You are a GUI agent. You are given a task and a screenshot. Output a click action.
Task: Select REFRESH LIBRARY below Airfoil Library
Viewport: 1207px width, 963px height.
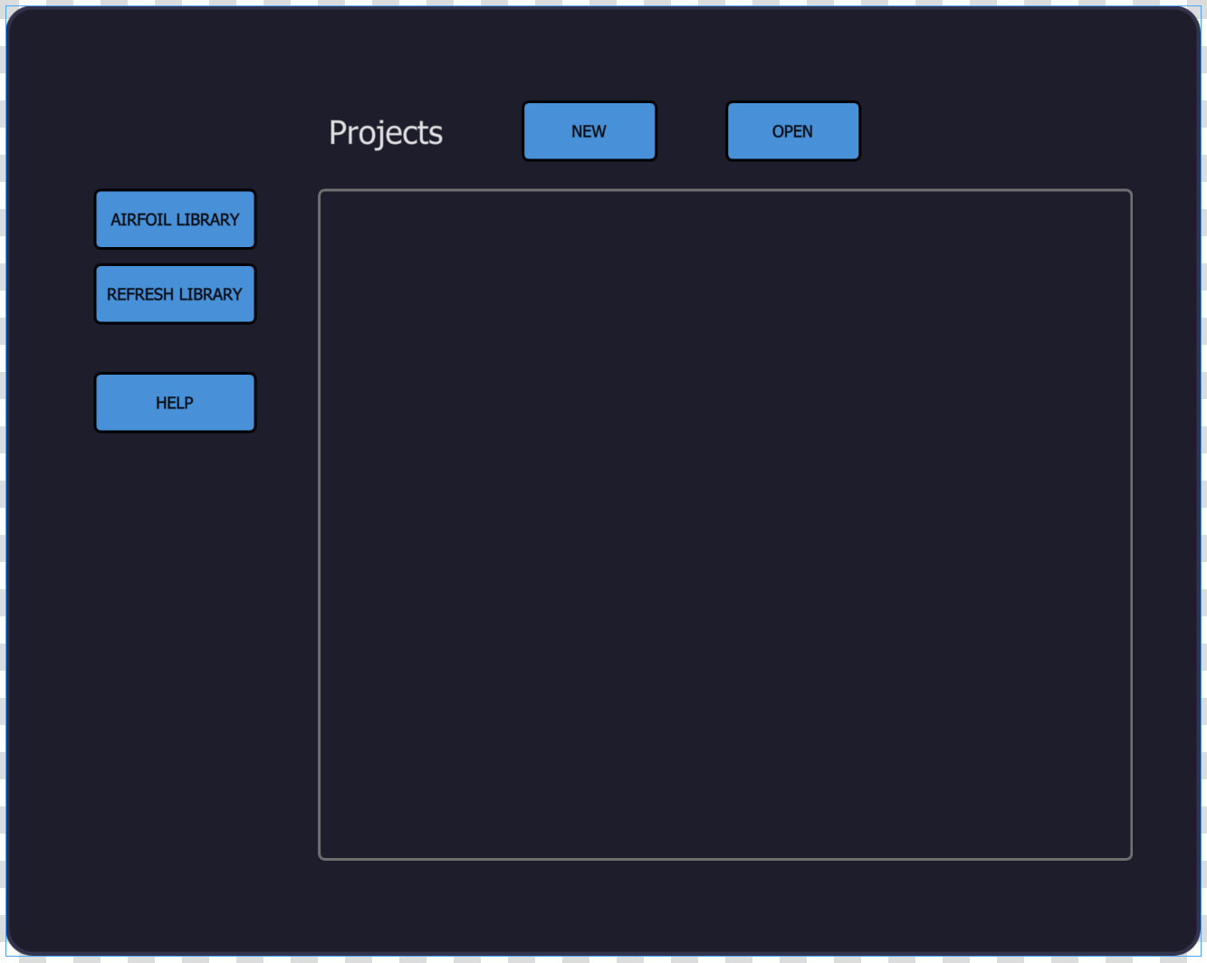click(175, 293)
